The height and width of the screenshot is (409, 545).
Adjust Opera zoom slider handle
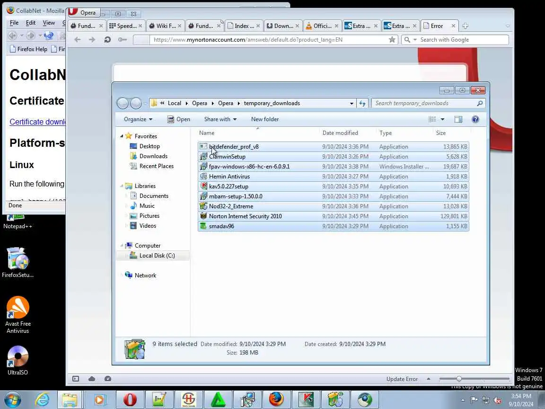tap(459, 379)
